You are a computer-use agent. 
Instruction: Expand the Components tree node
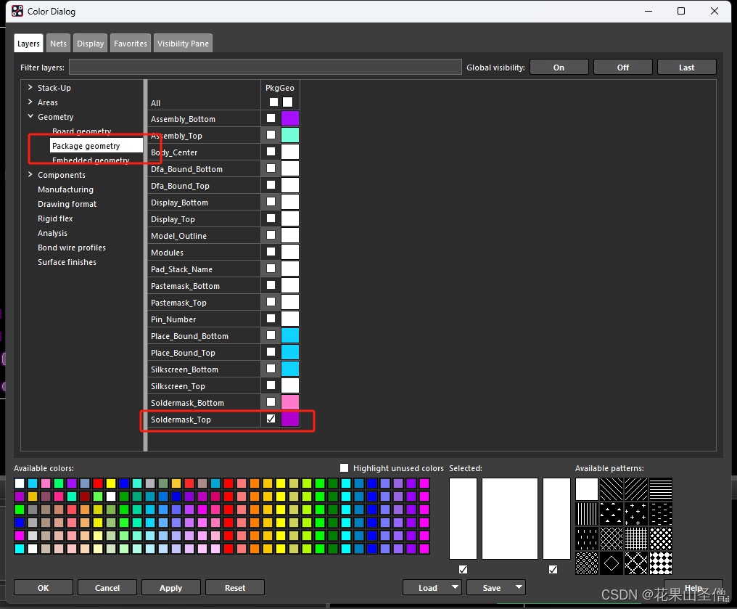pyautogui.click(x=30, y=174)
